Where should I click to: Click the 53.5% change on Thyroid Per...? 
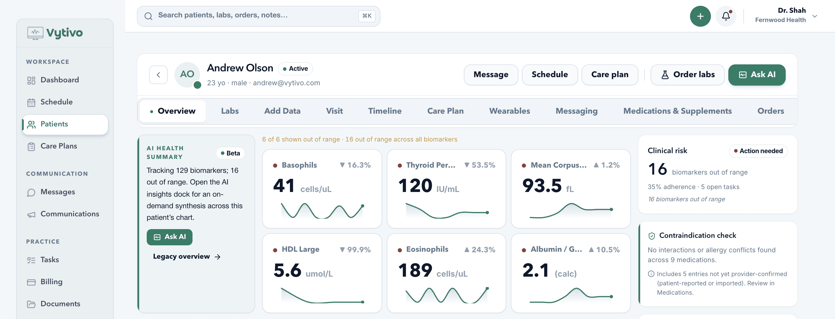[x=480, y=165]
